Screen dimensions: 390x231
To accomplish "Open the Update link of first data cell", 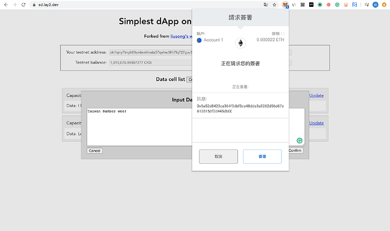I will (317, 95).
